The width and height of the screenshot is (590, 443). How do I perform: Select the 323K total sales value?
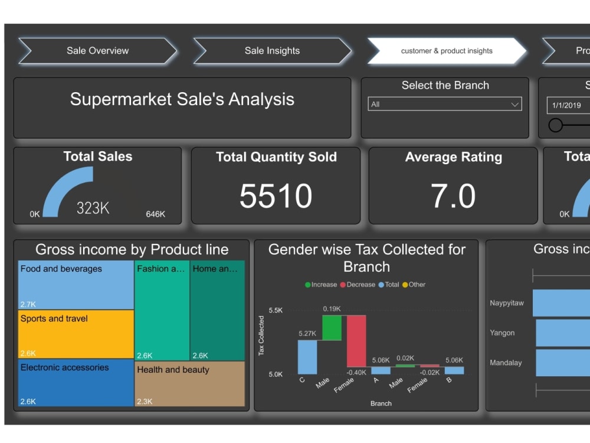click(x=93, y=208)
